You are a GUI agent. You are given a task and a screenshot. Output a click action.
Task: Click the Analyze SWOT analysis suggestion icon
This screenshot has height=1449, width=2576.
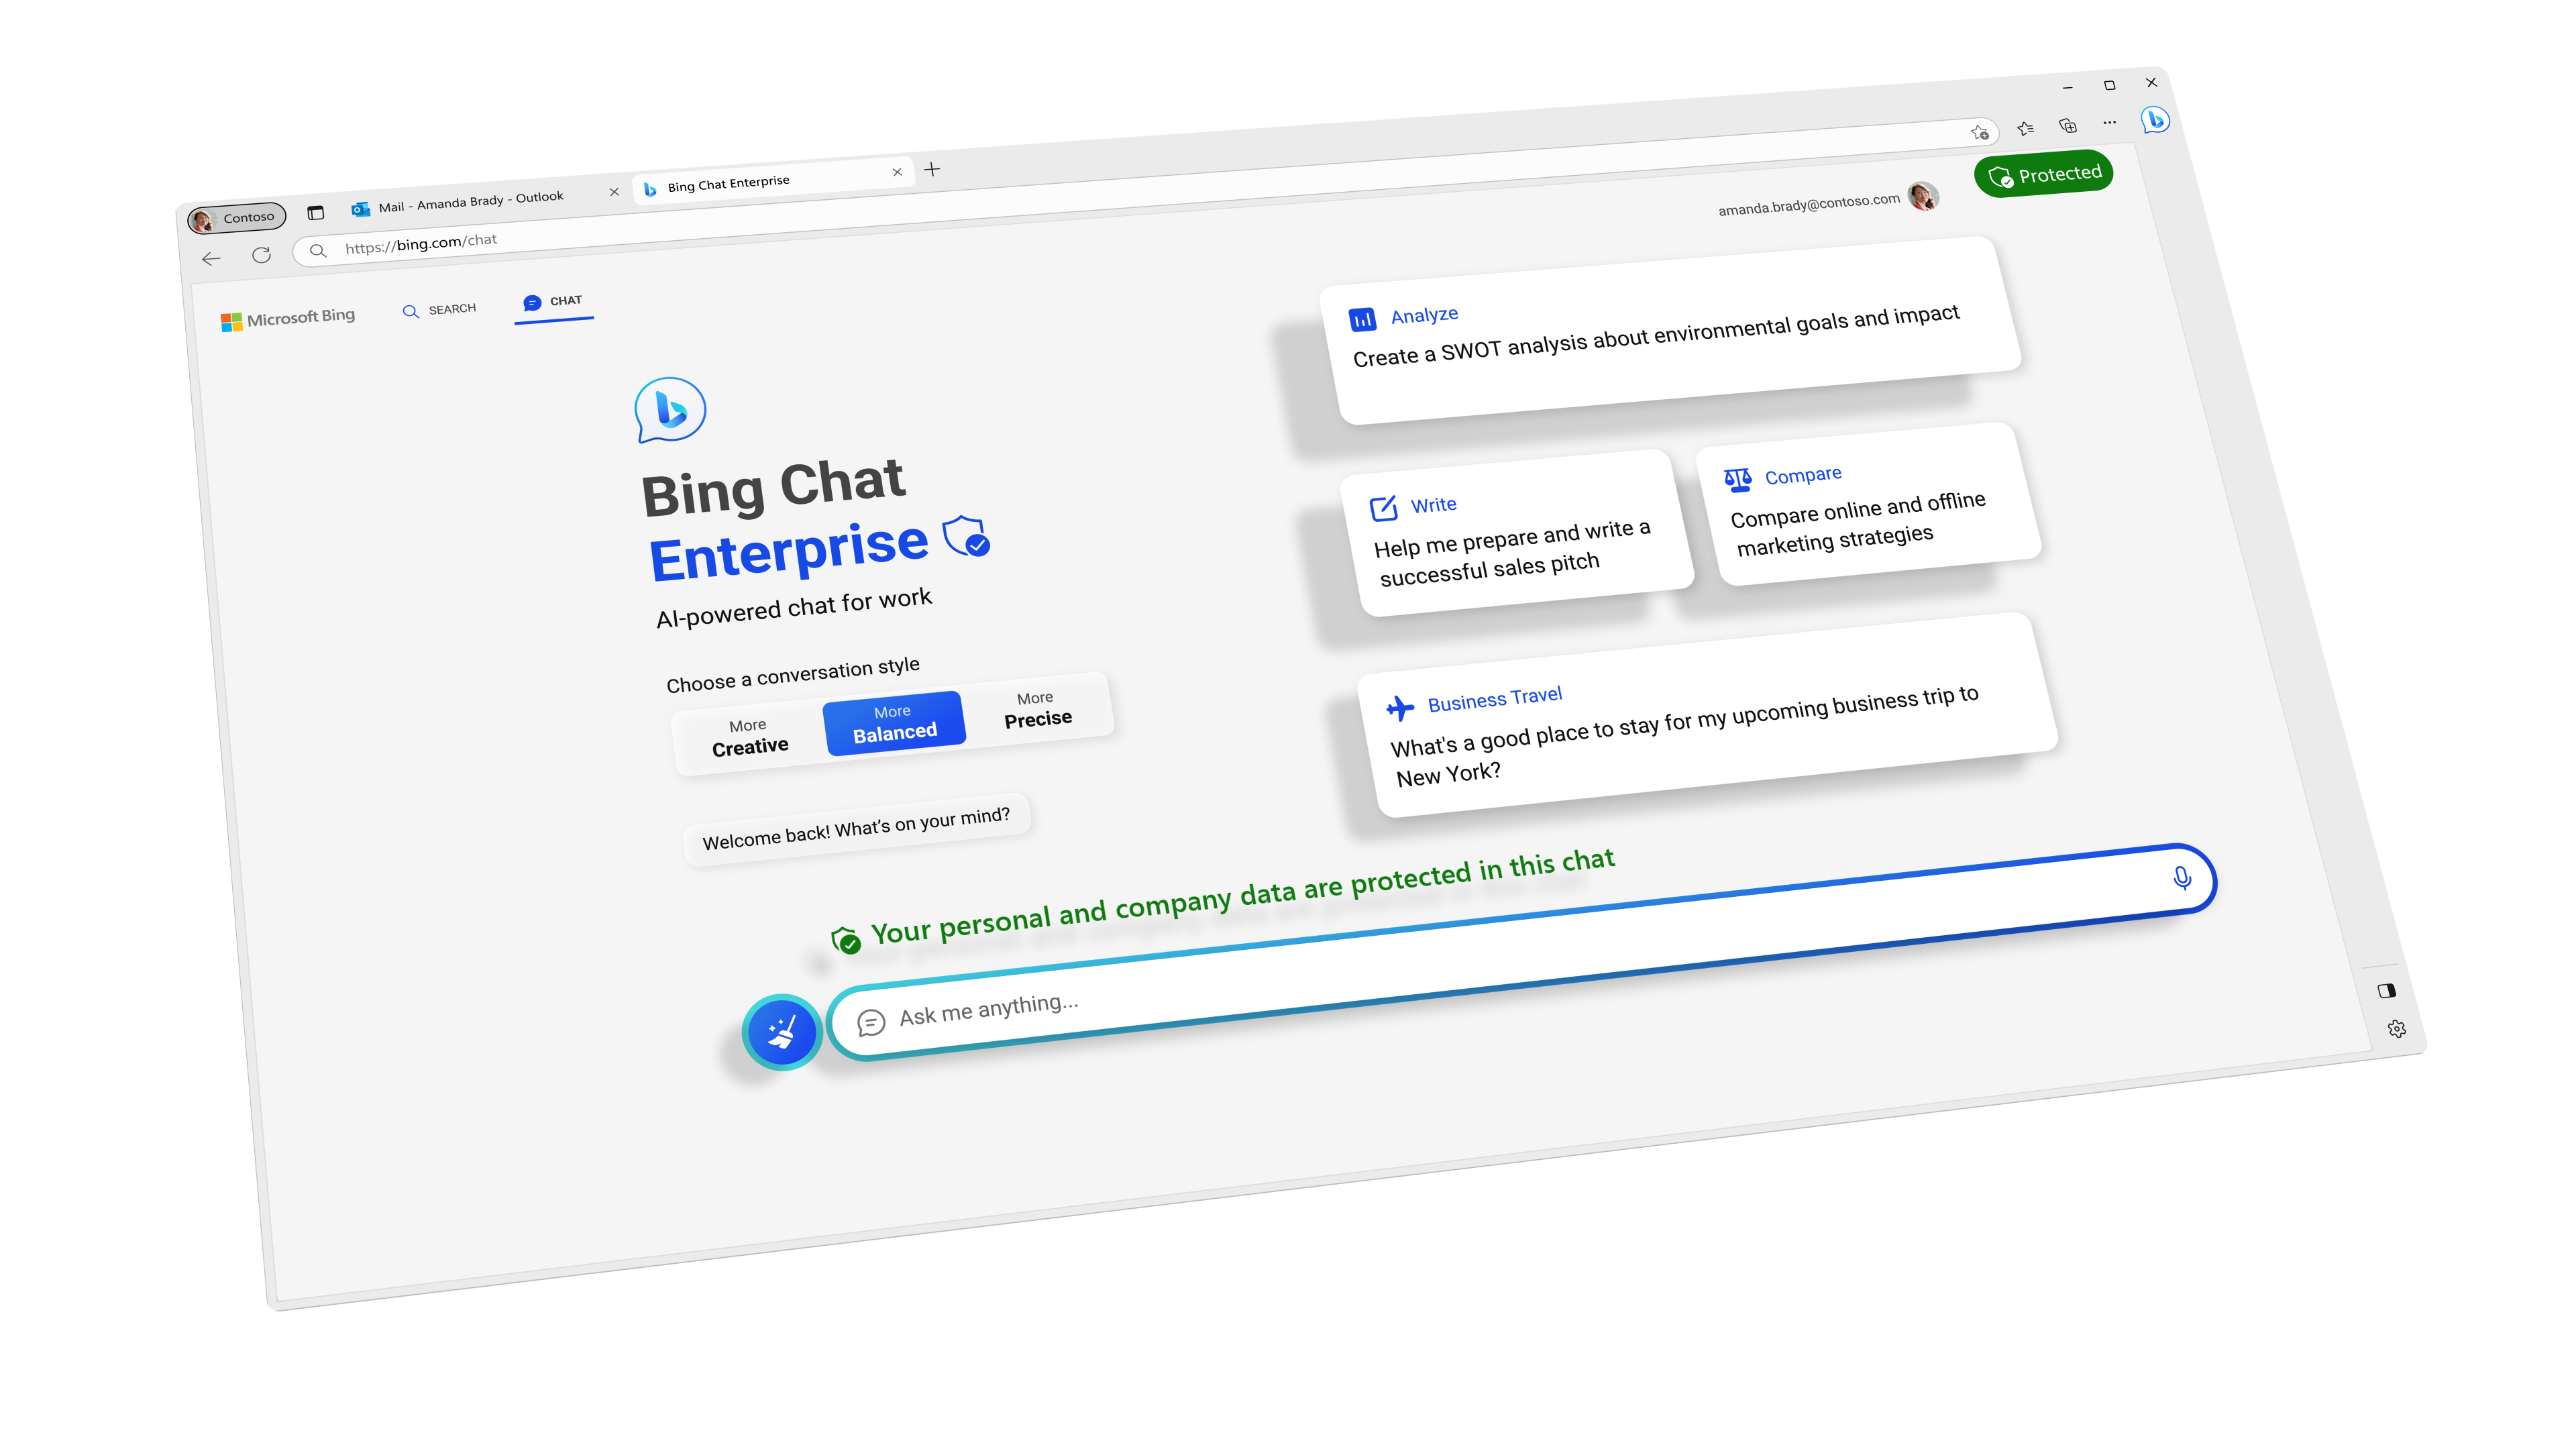pyautogui.click(x=1364, y=315)
